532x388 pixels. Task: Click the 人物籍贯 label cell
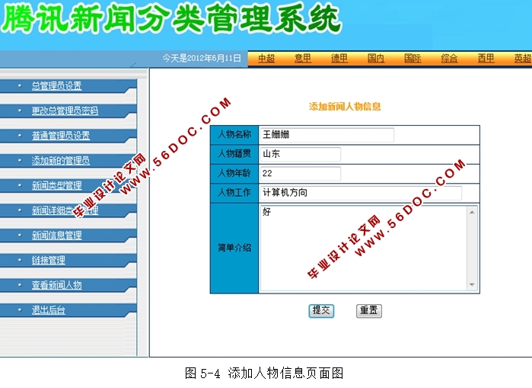[x=234, y=154]
